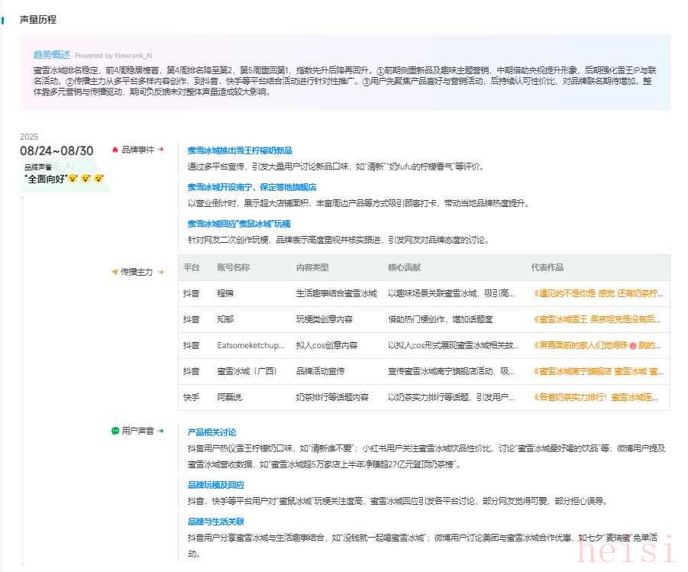The height and width of the screenshot is (572, 688).
Task: Click account name 蜜雪冰城（广西）
Action: 247,371
